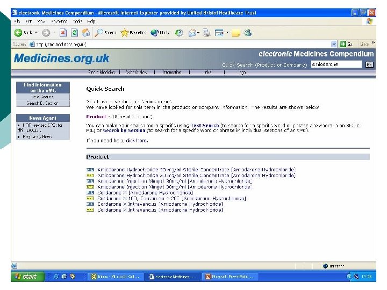Expand the Mail button dropdown arrow
The width and height of the screenshot is (387, 290).
pos(198,33)
